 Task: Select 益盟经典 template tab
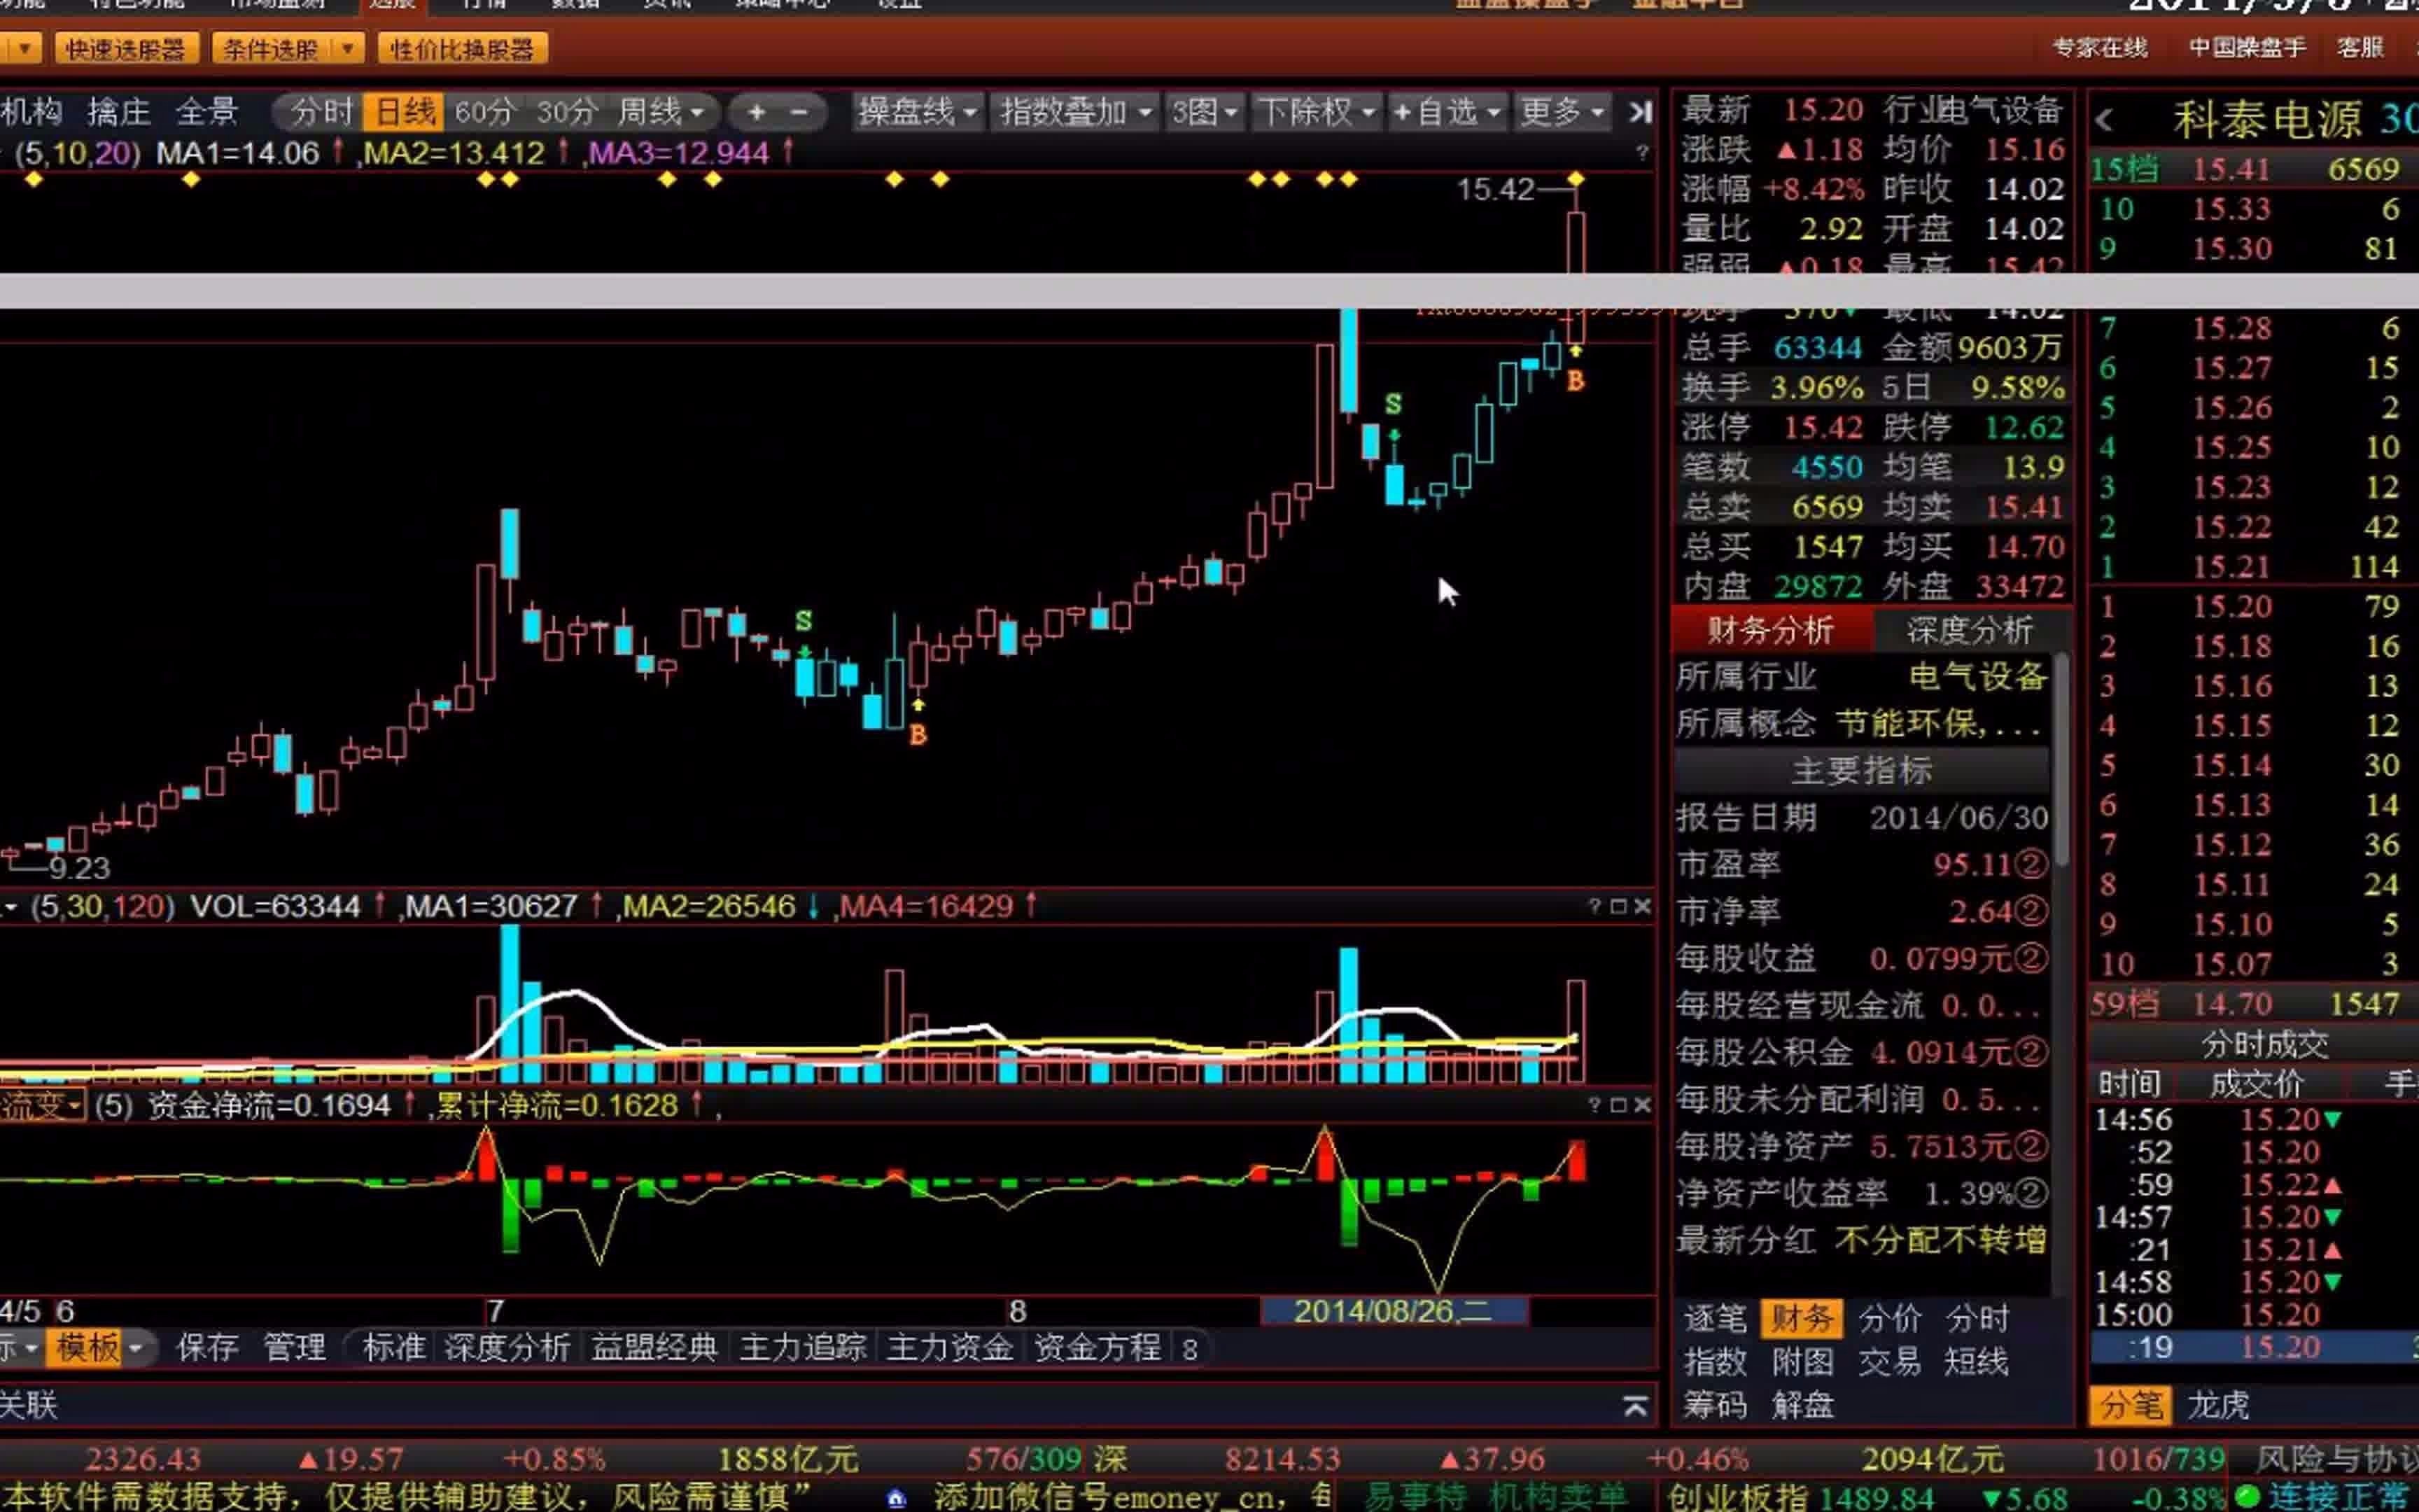654,1348
